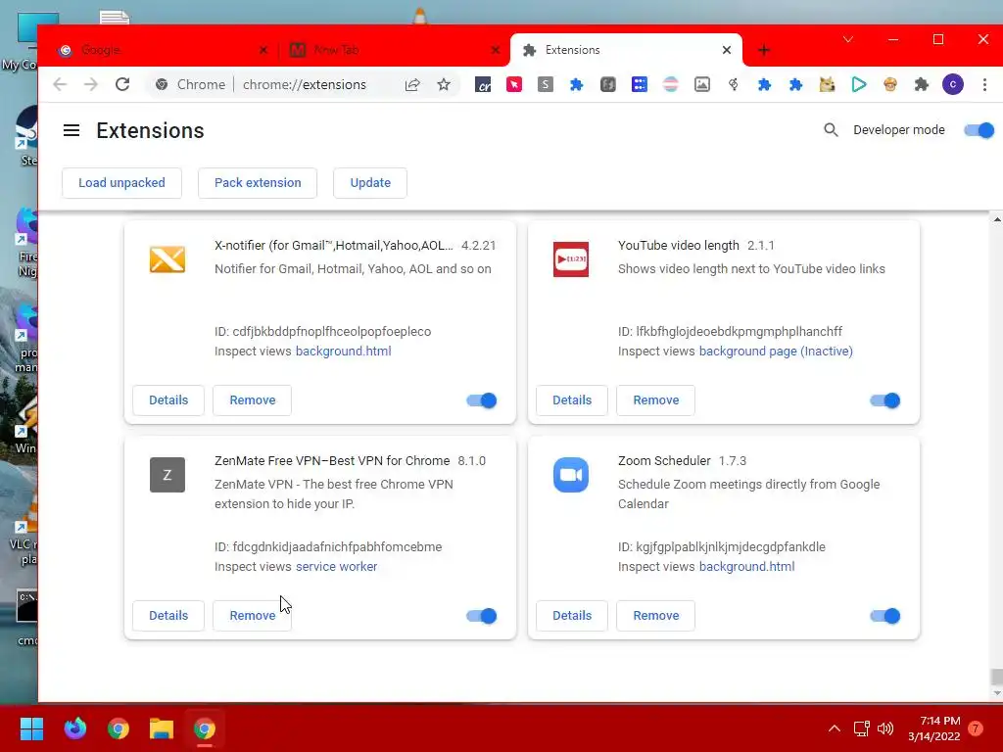Expand the tab search dropdown chevron

[848, 39]
